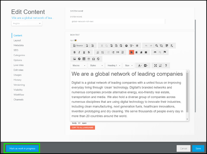This screenshot has height=154, width=207.
Task: Click the Insert Link icon
Action: coord(155,52)
